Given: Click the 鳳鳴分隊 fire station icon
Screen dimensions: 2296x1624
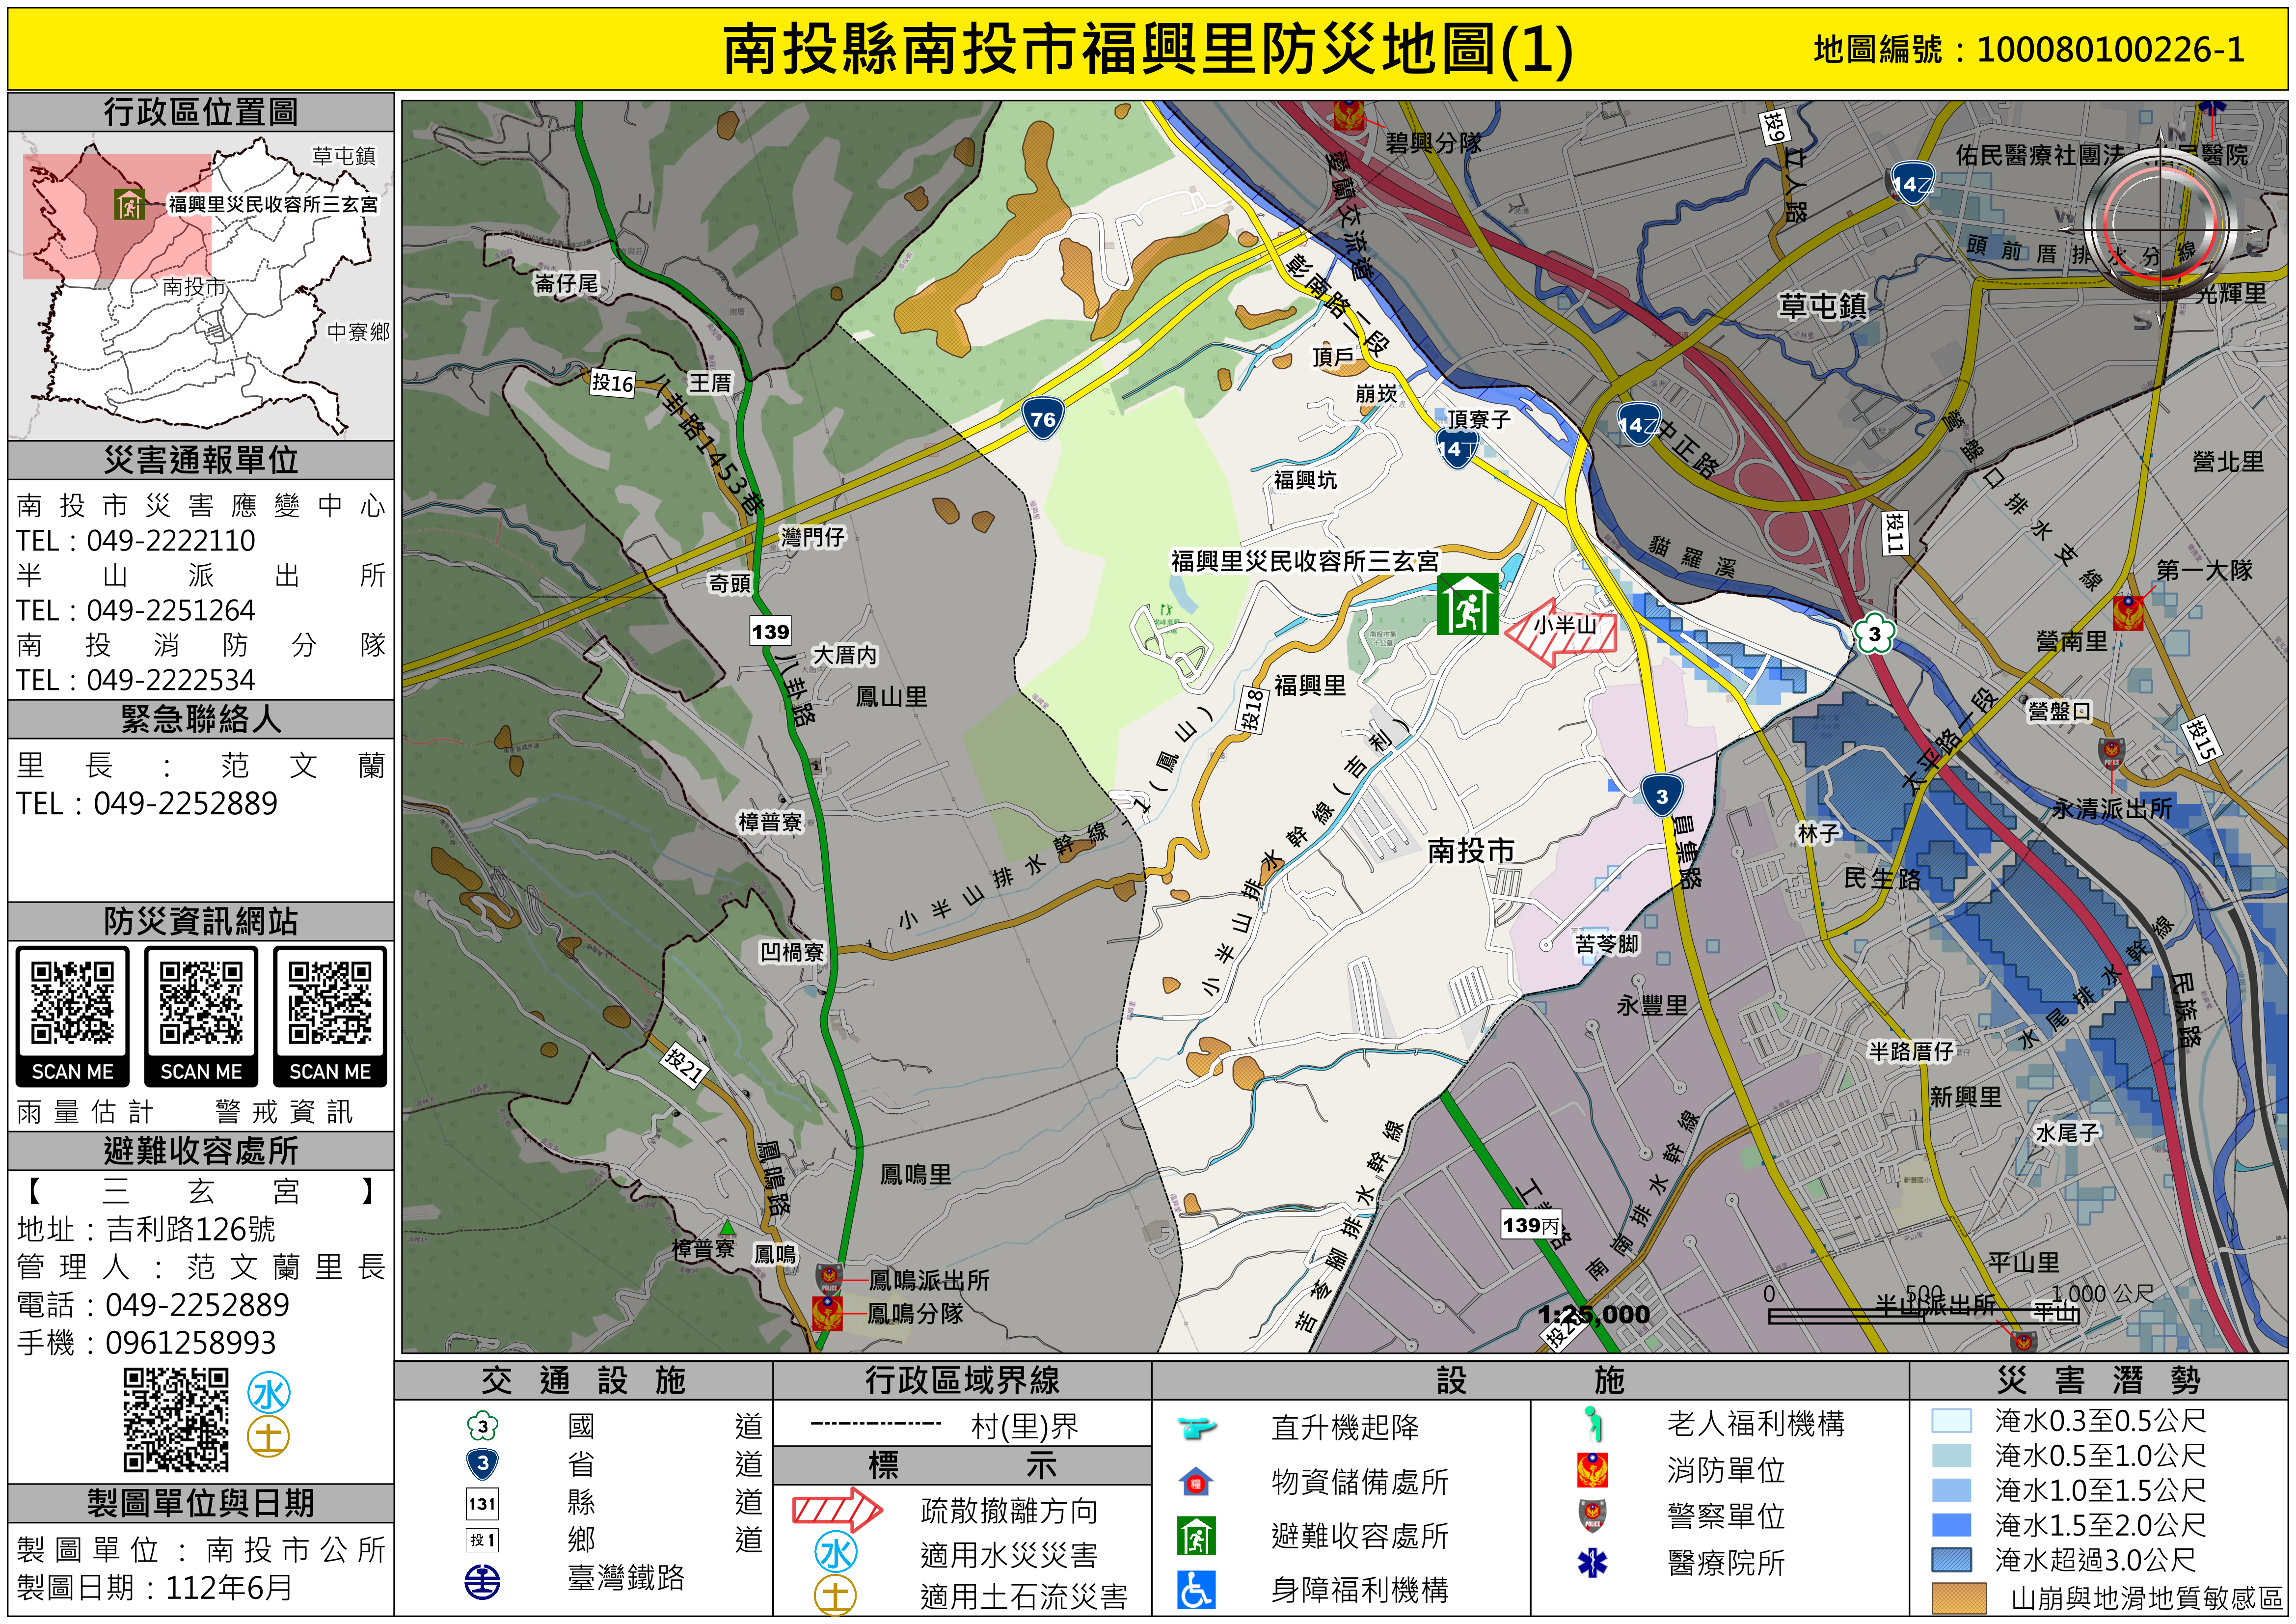Looking at the screenshot, I should tap(827, 1314).
